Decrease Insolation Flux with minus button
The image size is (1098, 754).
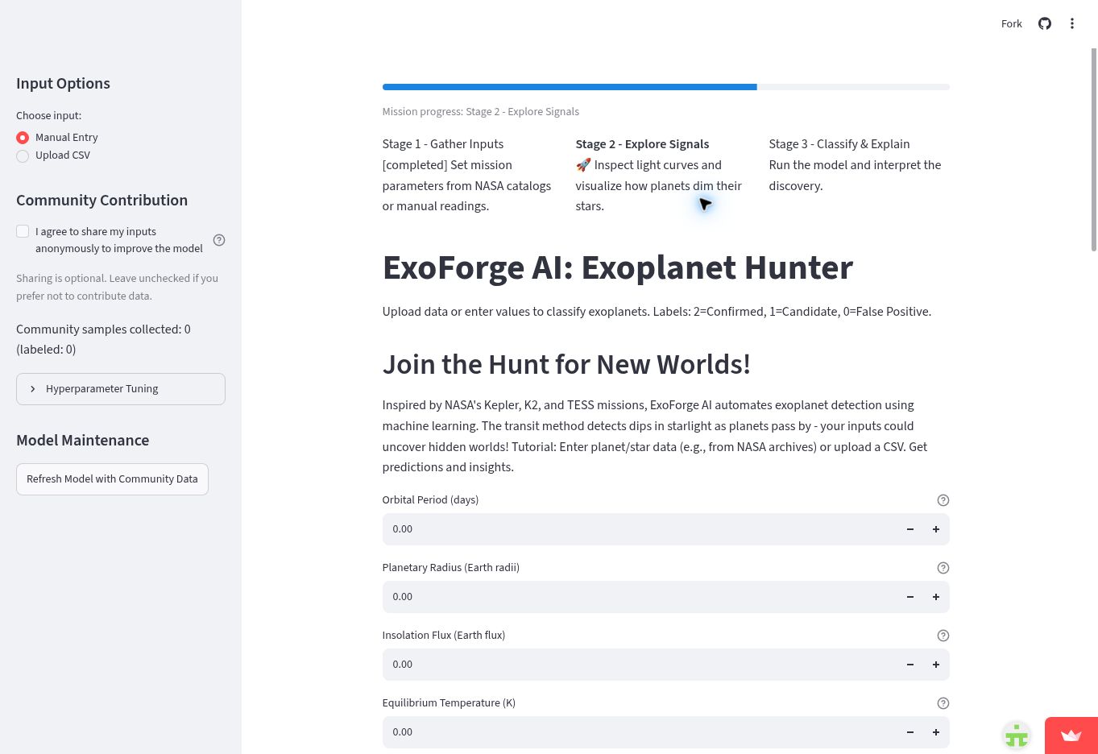tap(910, 665)
